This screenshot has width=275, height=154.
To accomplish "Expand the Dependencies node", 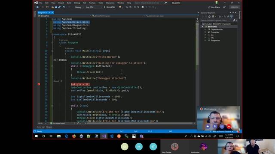I will [205, 30].
